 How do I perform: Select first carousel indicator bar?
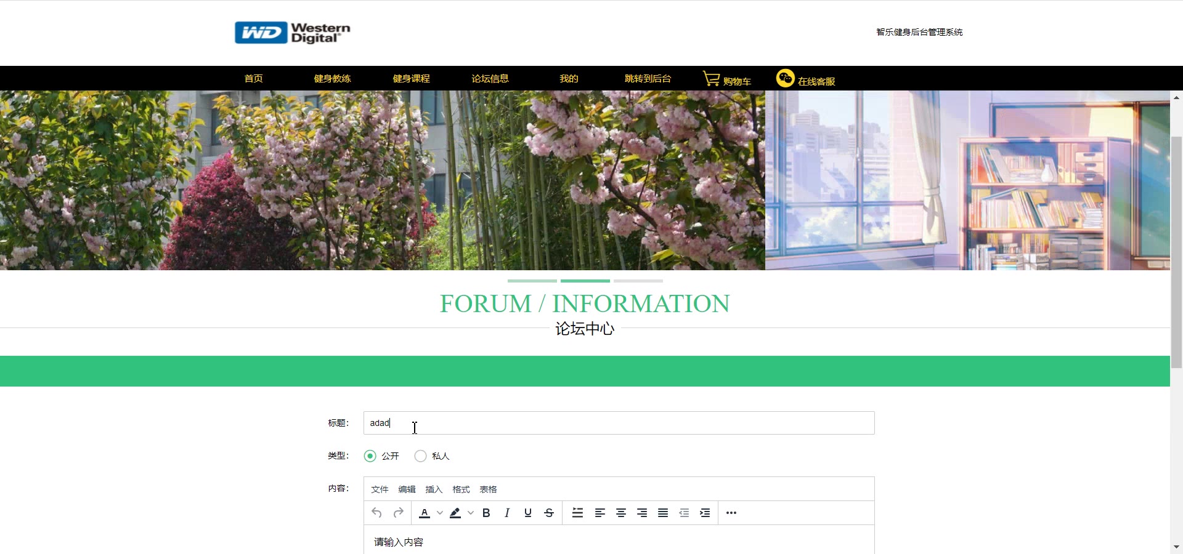[532, 281]
